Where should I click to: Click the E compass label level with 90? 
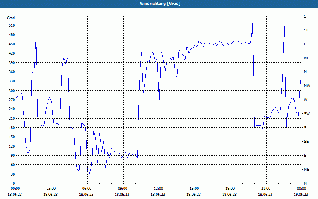click(x=305, y=156)
